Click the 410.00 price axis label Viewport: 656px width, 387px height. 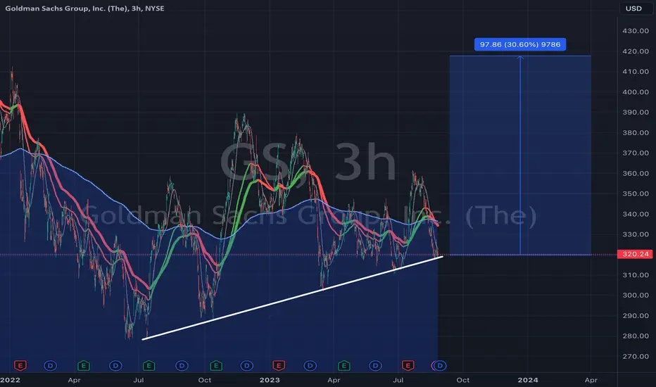pos(636,72)
